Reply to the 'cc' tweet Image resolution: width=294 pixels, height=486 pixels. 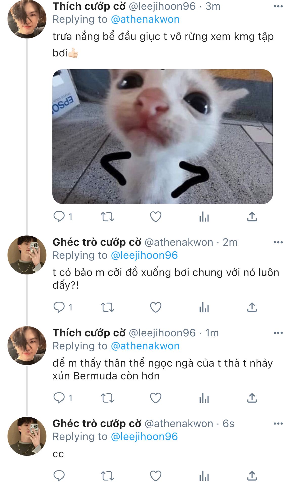point(59,476)
